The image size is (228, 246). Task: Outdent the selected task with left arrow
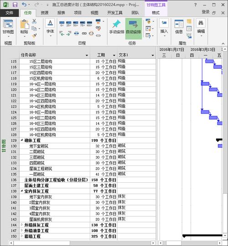pos(62,33)
